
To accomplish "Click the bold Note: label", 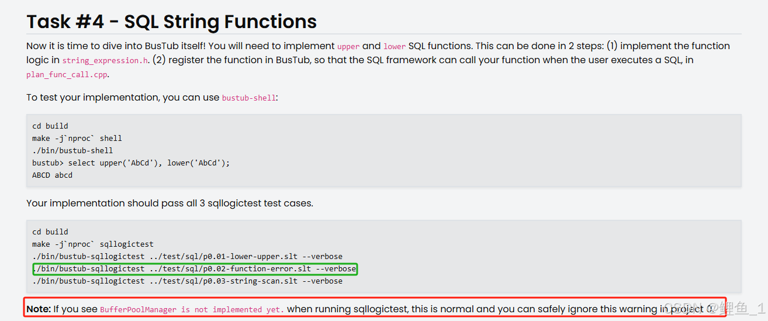I will 39,309.
